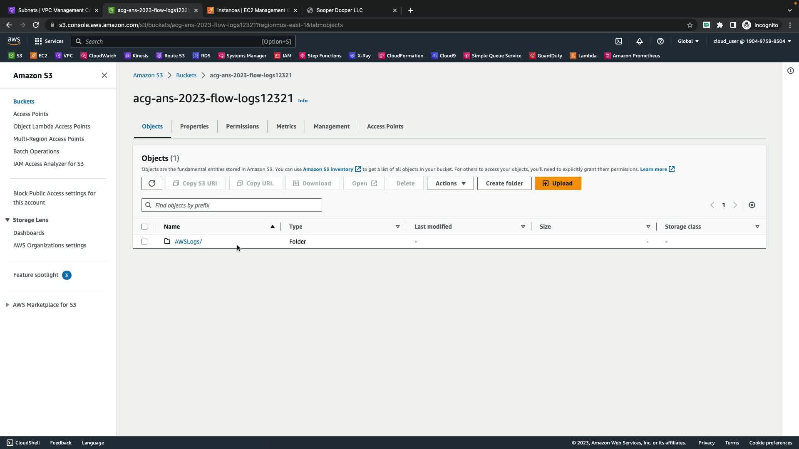Open the table preferences gear icon

(752, 205)
